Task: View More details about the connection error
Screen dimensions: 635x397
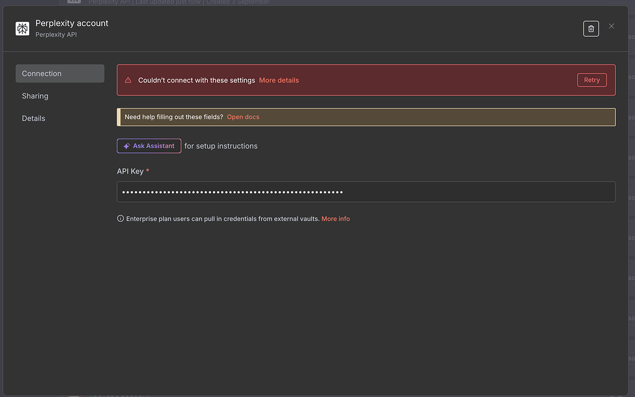Action: point(278,80)
